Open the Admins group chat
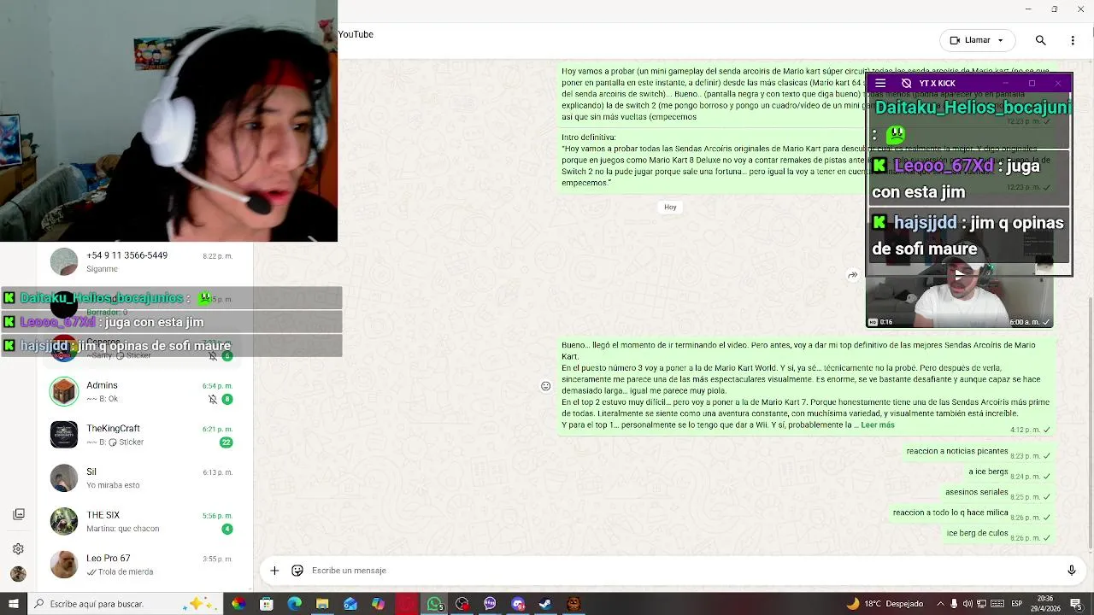The width and height of the screenshot is (1094, 615). (141, 392)
